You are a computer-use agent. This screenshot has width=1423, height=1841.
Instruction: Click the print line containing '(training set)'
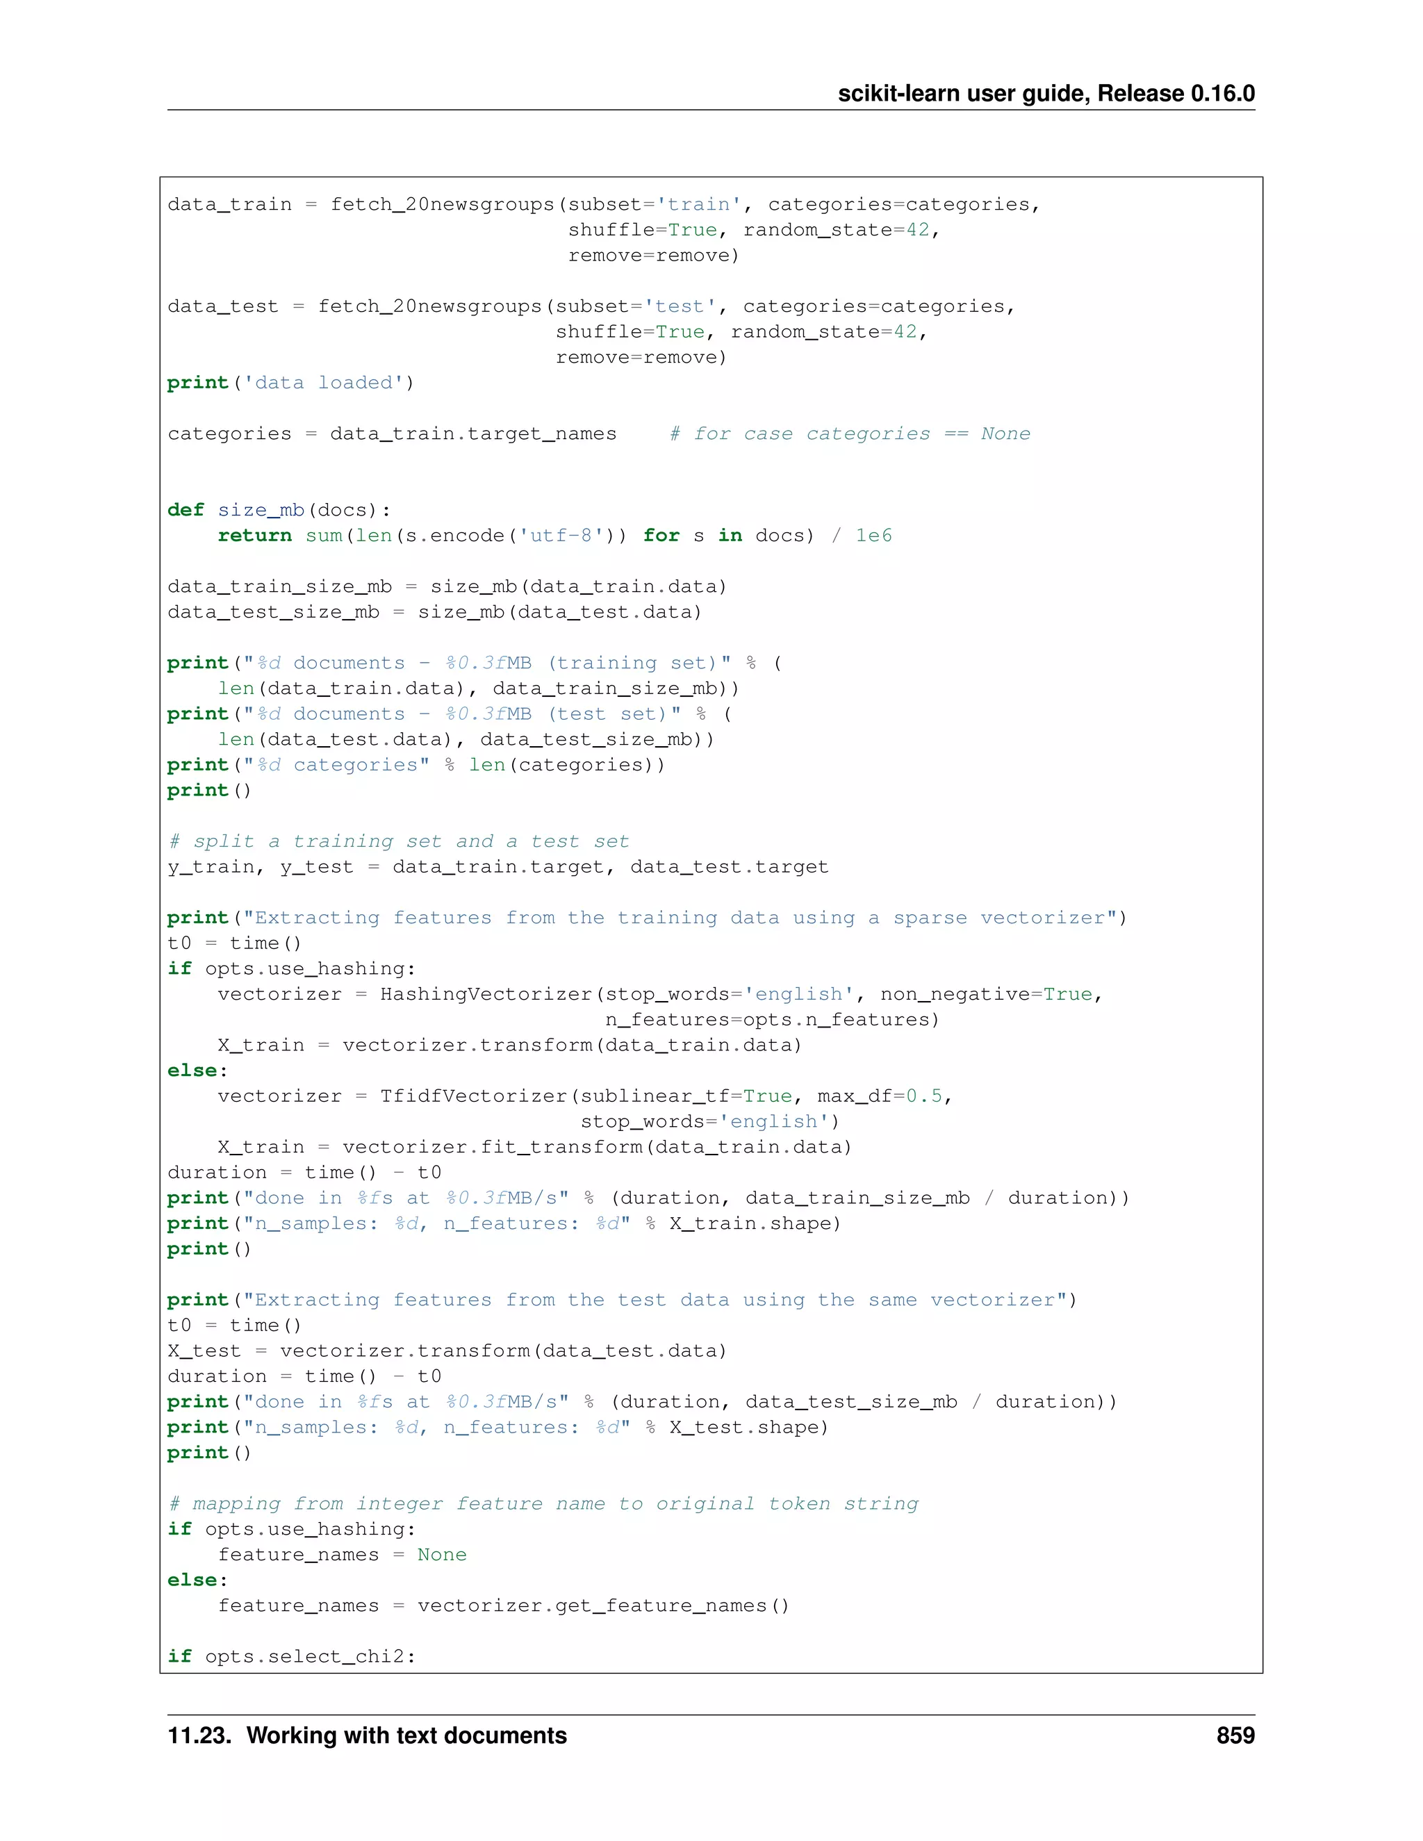(x=475, y=663)
